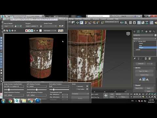Switch to the Display command panel tab
This screenshot has height=118, width=157.
(x=150, y=31)
